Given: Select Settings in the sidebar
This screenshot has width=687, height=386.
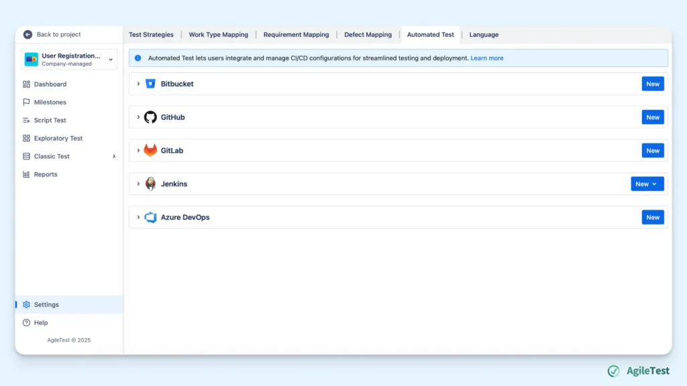Looking at the screenshot, I should pos(69,305).
